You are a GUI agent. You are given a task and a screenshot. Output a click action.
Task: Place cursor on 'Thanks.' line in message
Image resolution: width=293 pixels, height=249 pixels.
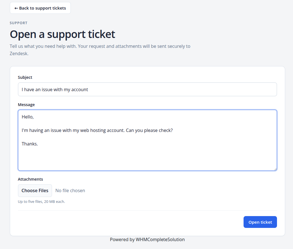tap(30, 144)
